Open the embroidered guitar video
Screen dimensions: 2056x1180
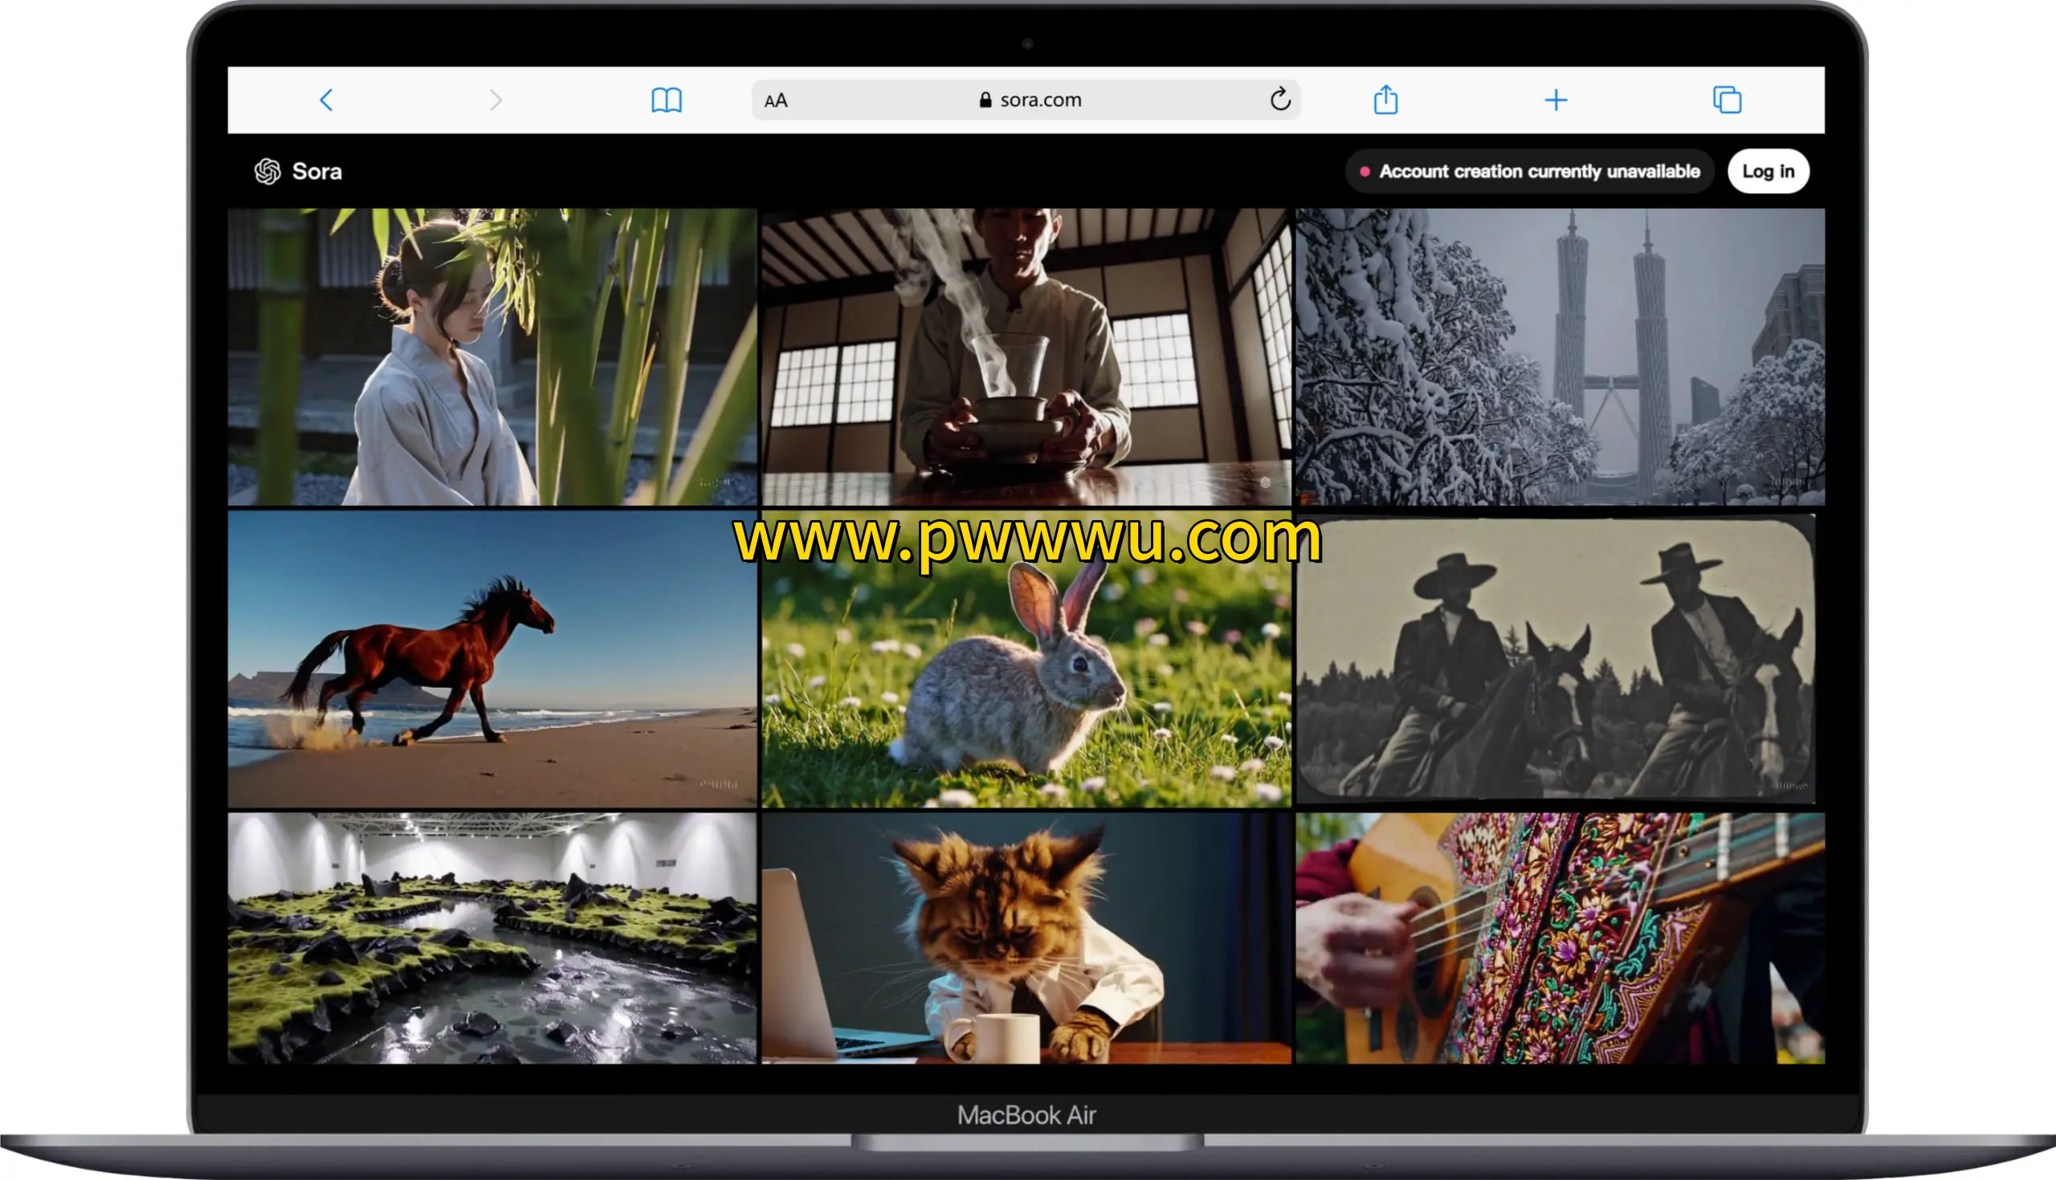coord(1560,938)
